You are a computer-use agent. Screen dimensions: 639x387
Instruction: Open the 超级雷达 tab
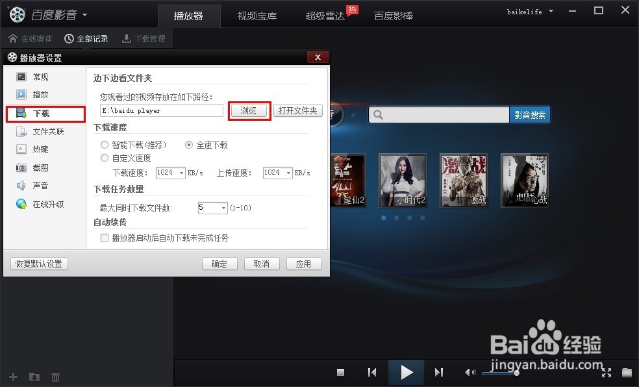pyautogui.click(x=325, y=16)
